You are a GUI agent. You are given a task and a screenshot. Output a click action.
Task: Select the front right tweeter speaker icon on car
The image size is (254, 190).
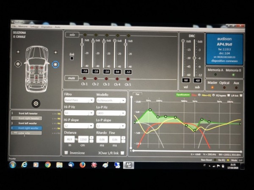(55, 52)
